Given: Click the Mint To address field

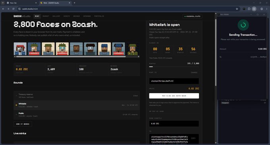Looking at the screenshot, I should [x=174, y=81].
